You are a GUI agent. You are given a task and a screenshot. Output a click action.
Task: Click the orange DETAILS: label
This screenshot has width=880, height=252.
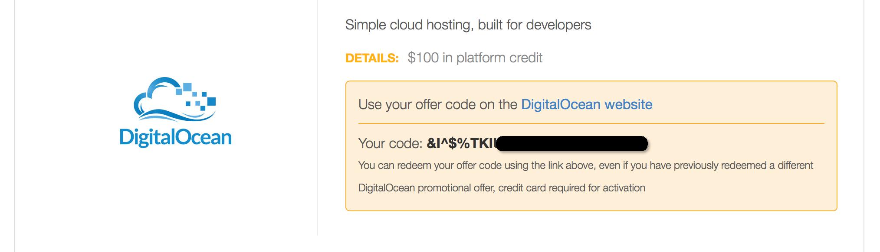pyautogui.click(x=372, y=58)
